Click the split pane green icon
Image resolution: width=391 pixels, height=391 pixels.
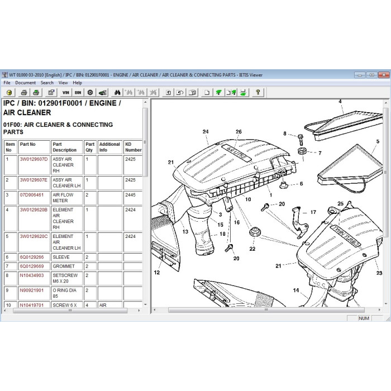pyautogui.click(x=243, y=93)
